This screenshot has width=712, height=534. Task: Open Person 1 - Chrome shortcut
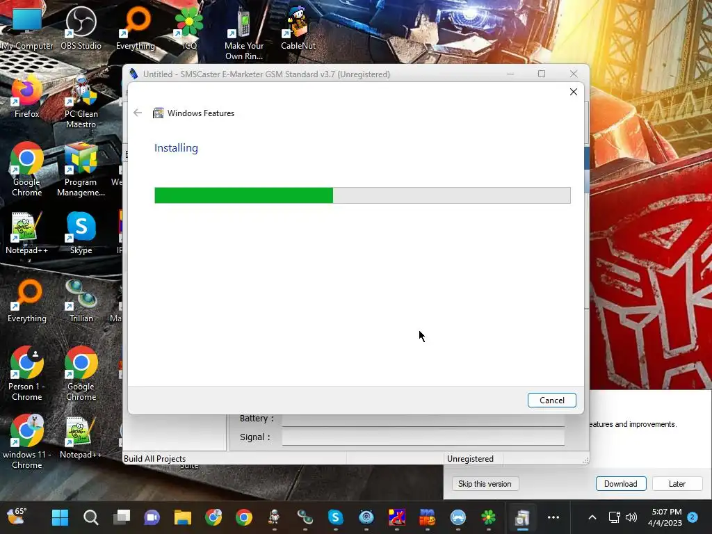[x=27, y=373]
